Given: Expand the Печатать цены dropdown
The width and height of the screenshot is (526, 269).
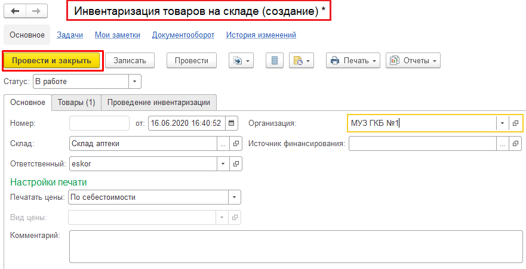Looking at the screenshot, I should tap(235, 197).
